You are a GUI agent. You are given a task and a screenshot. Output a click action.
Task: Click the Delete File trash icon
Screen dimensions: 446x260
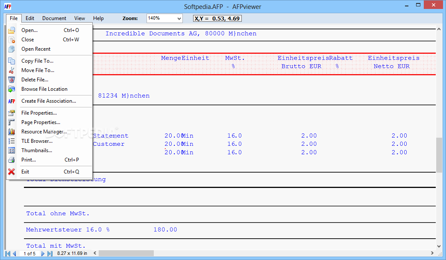tap(12, 80)
